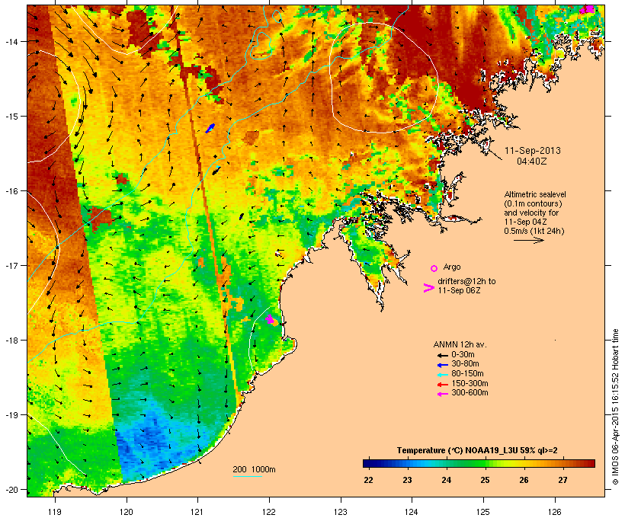The height and width of the screenshot is (518, 625).
Task: Click the magenta mooring marker near 122E coast
Action: point(270,318)
